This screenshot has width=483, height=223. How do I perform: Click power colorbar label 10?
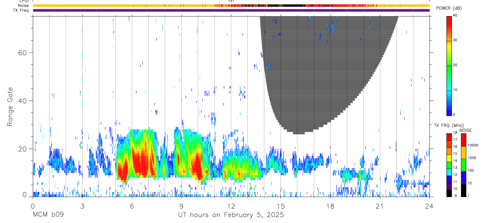(x=455, y=90)
